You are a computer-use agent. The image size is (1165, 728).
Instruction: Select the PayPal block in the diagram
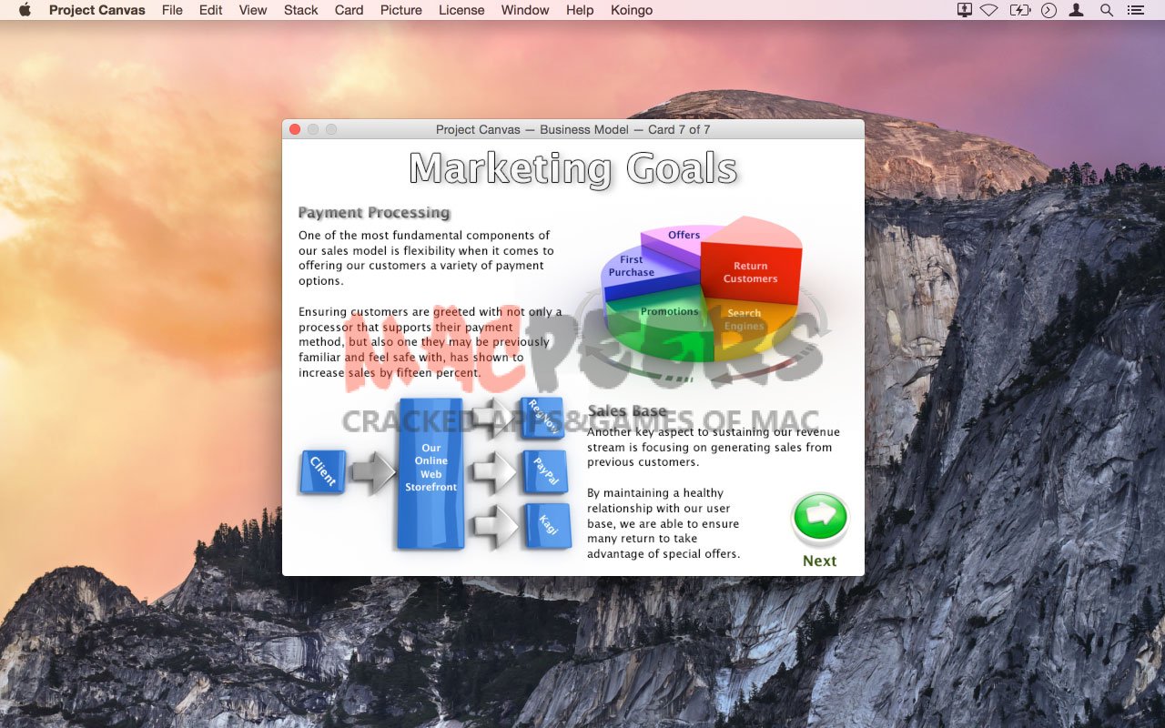point(545,471)
